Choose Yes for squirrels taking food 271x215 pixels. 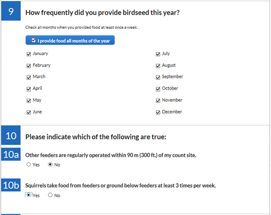[29, 195]
